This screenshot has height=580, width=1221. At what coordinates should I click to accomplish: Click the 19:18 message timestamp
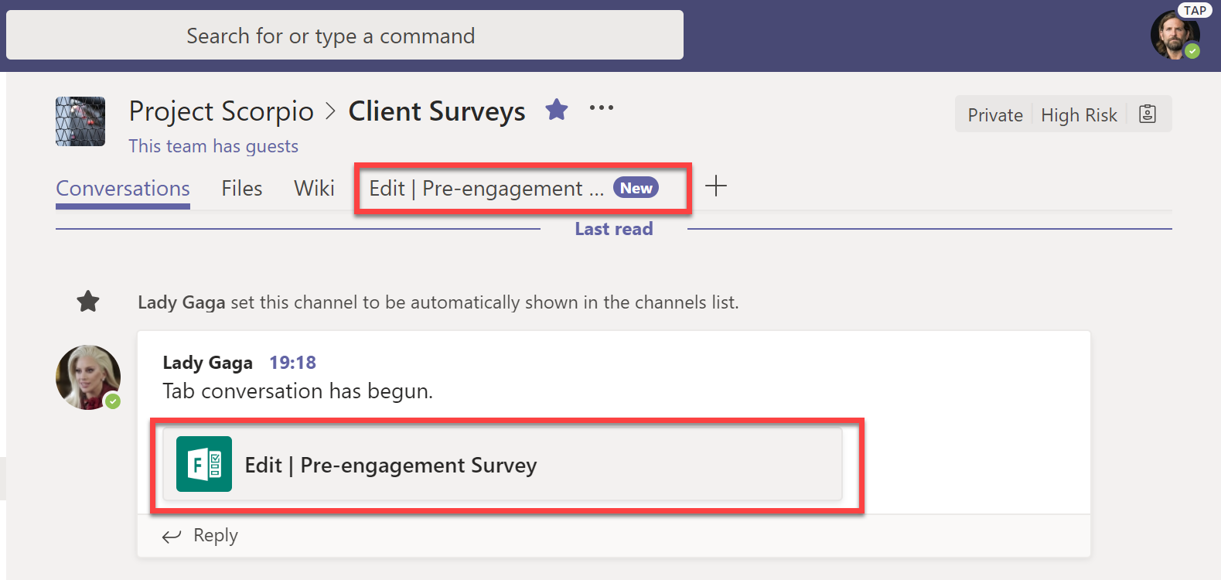point(292,363)
